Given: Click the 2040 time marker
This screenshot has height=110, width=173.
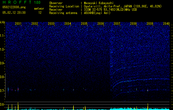Looking at the screenshot, I should click(x=166, y=24).
